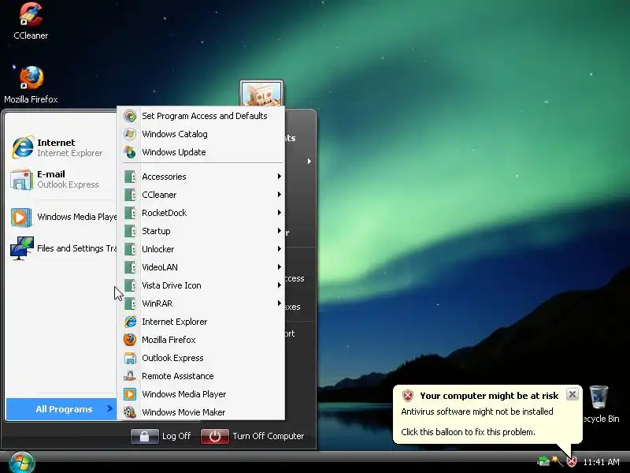Click the Outlook Express icon in All Programs list
This screenshot has height=473, width=630.
point(130,358)
